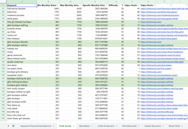Select 'holiday suit' keyword cell

coord(22,49)
